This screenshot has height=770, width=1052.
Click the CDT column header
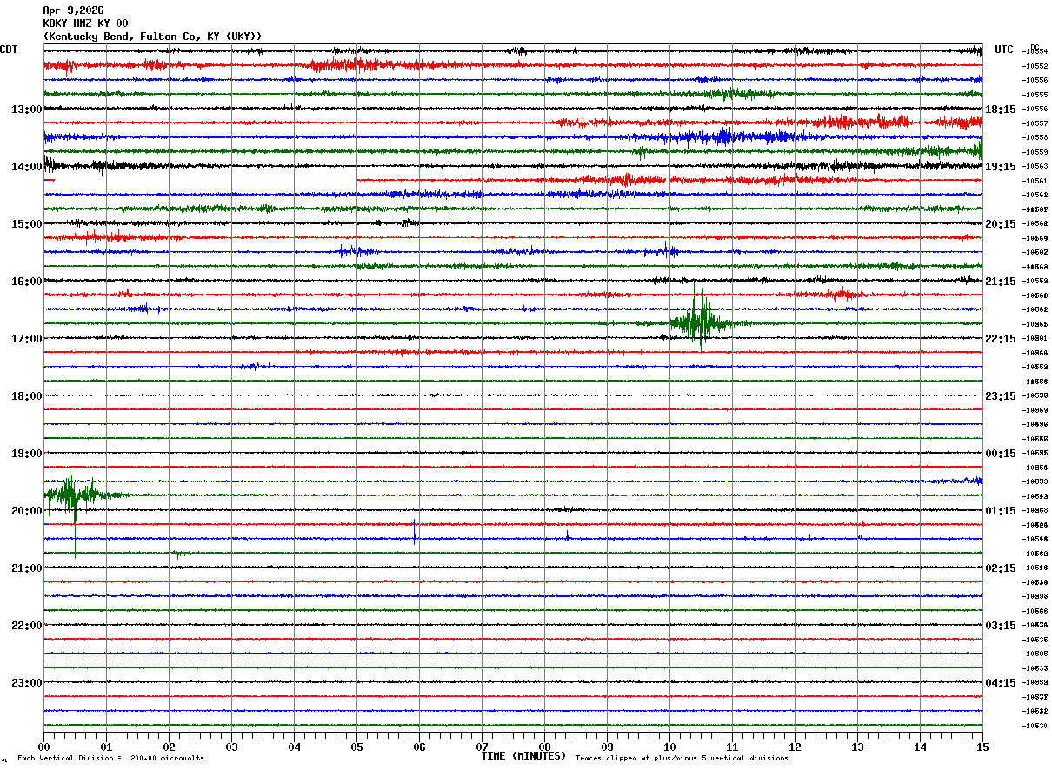10,50
